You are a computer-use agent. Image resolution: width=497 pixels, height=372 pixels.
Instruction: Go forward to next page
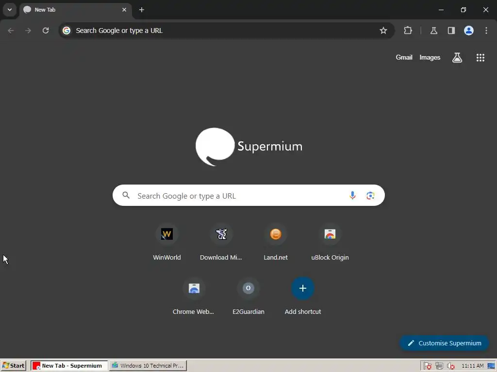tap(28, 31)
